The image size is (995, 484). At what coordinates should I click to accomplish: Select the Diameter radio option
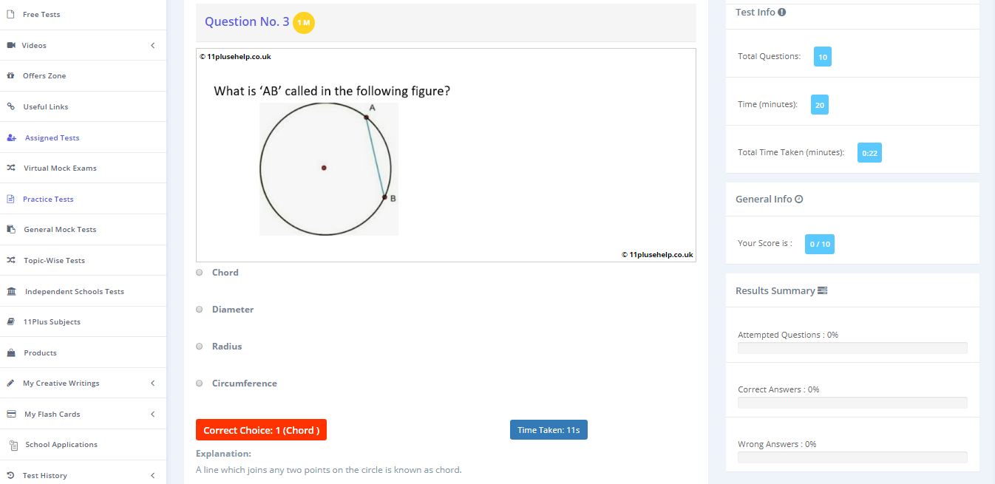(x=199, y=310)
